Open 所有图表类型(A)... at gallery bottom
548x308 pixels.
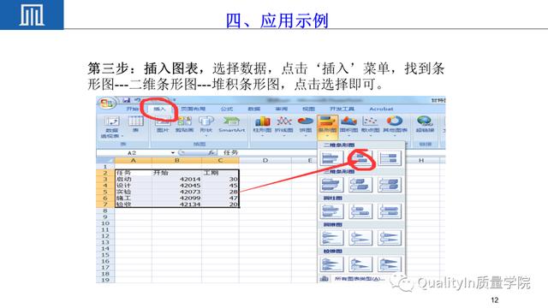click(360, 278)
